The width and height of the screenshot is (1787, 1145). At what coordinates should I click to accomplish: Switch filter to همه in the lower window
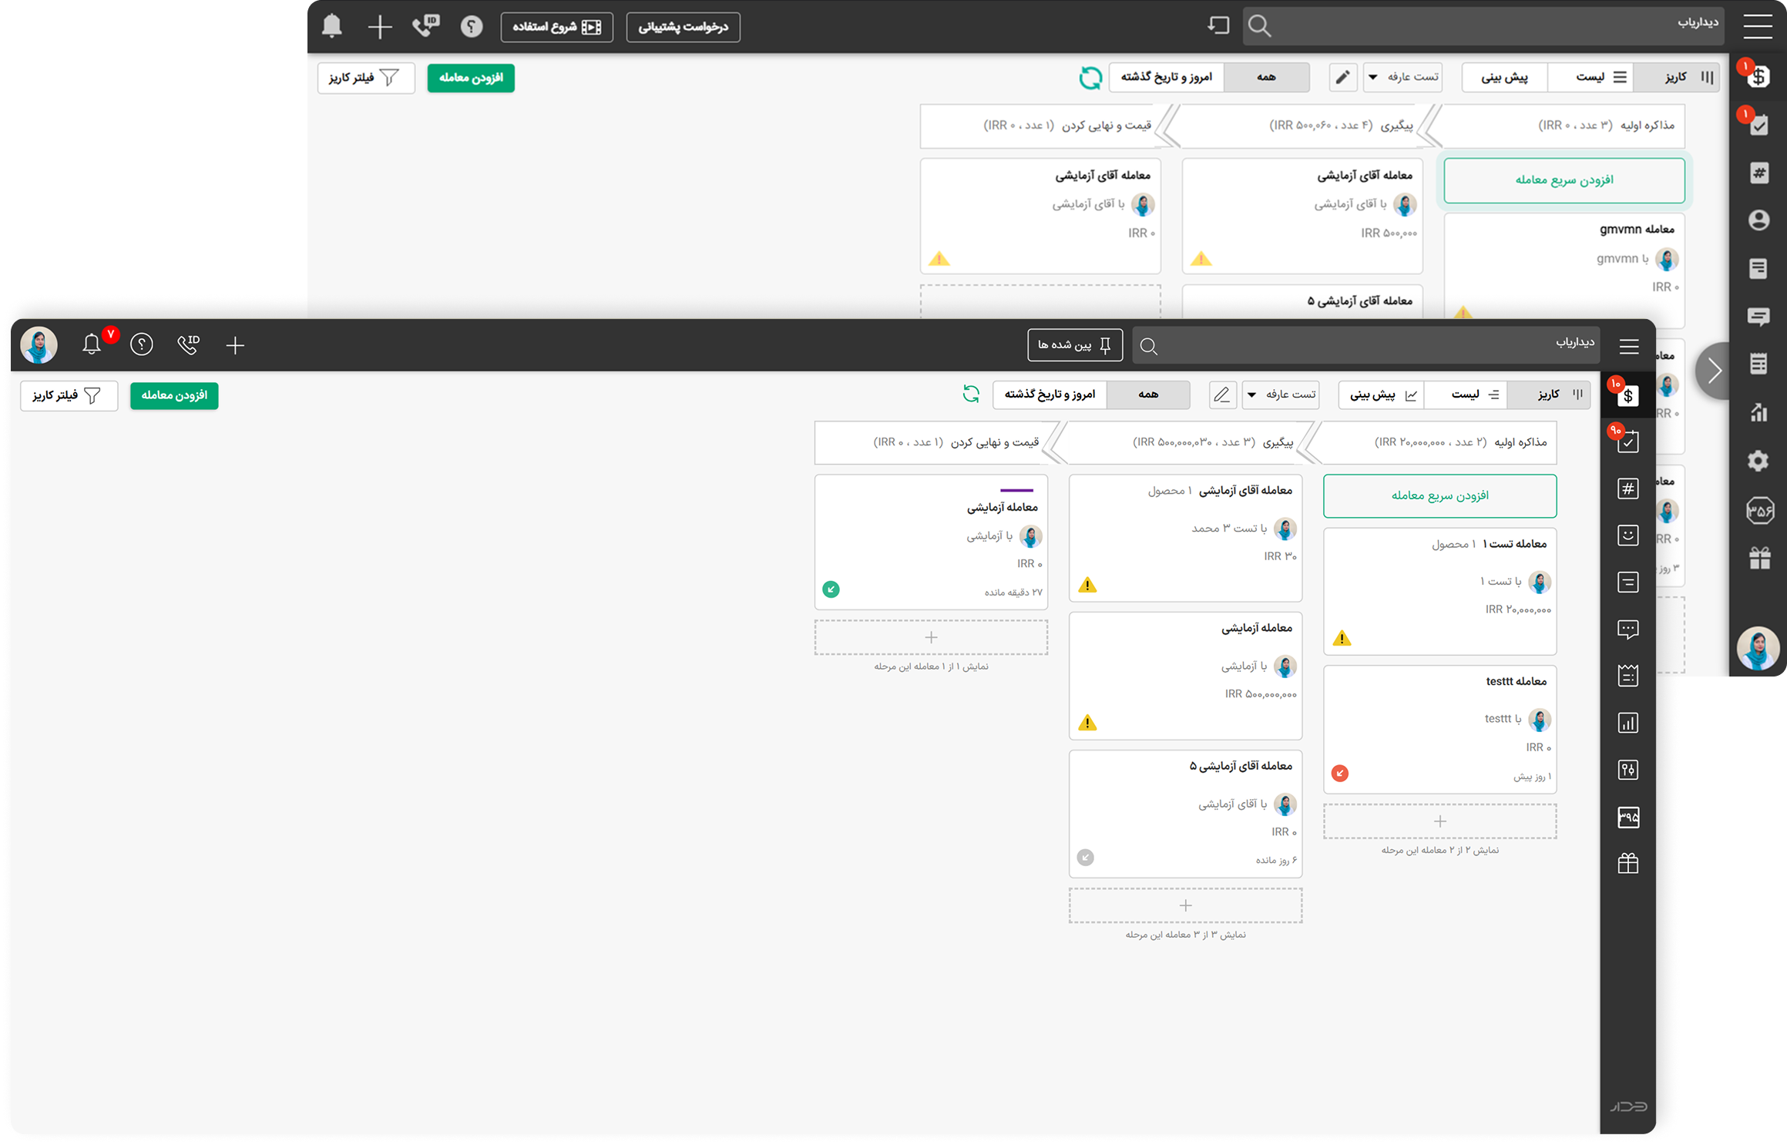[1148, 395]
